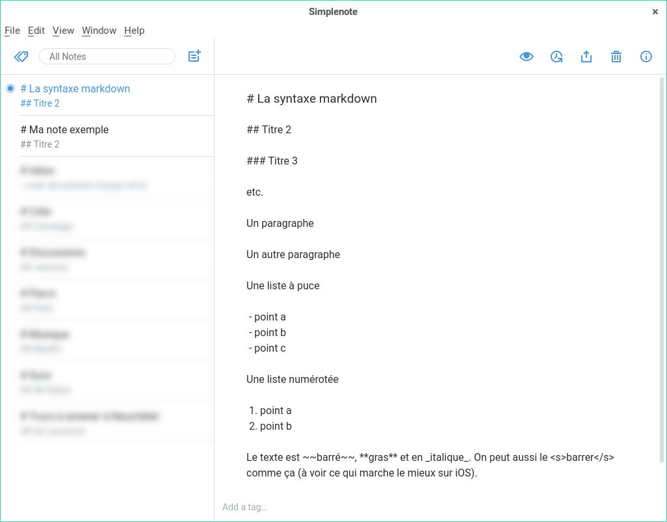
Task: Toggle pin on 'La syntaxe markdown' note
Action: coord(10,88)
